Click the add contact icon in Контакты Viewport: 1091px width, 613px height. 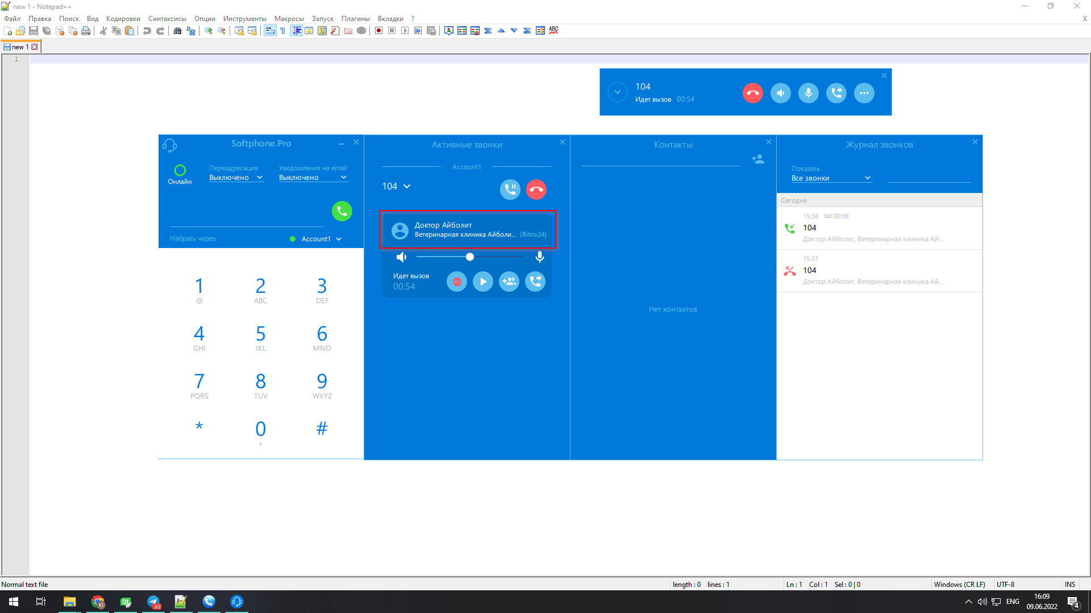pyautogui.click(x=758, y=159)
